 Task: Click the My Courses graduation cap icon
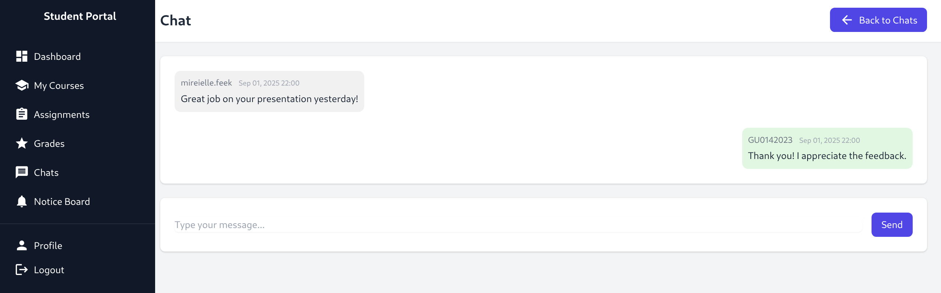coord(22,86)
